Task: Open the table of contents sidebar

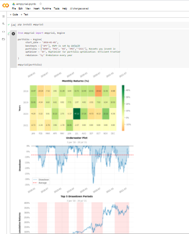Action: [3, 16]
